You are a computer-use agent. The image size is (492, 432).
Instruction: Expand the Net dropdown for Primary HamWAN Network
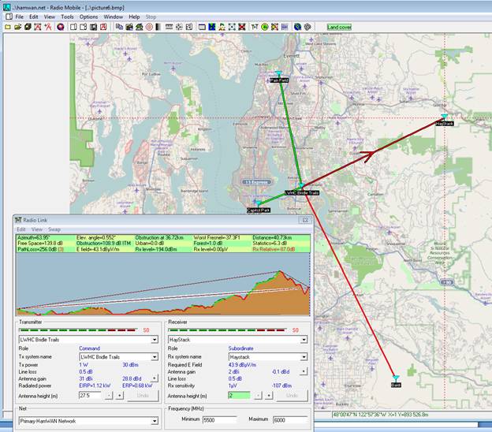point(156,422)
